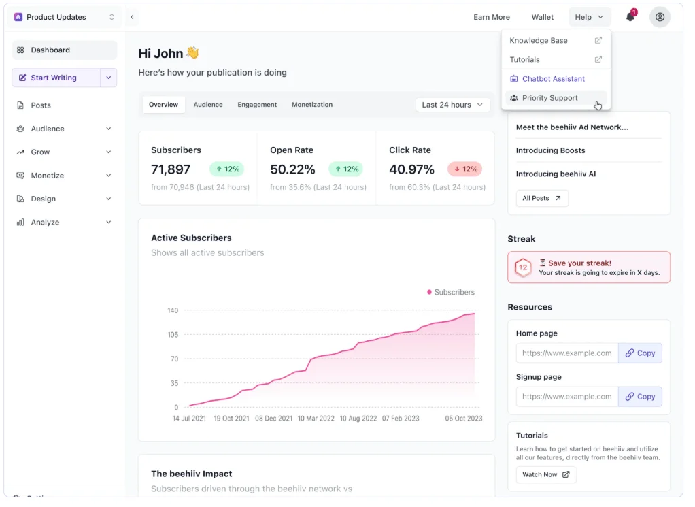Click the Dashboard grid icon in sidebar

pos(20,50)
